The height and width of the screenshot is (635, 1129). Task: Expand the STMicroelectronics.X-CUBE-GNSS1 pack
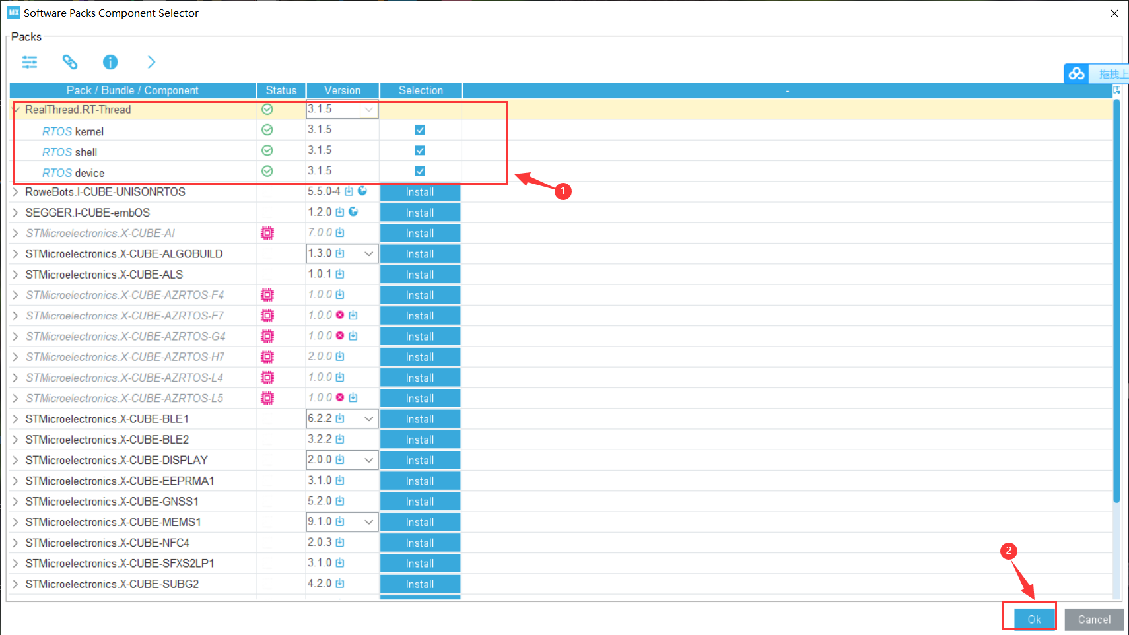tap(16, 502)
